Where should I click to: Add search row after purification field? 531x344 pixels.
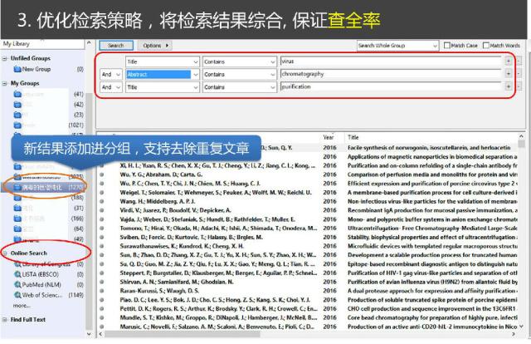click(x=509, y=87)
